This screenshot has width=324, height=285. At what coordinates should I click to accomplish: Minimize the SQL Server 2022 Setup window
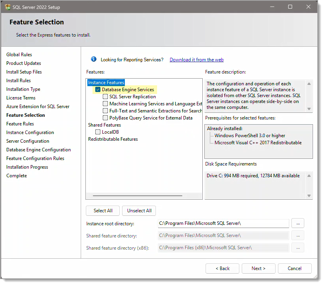coord(272,7)
